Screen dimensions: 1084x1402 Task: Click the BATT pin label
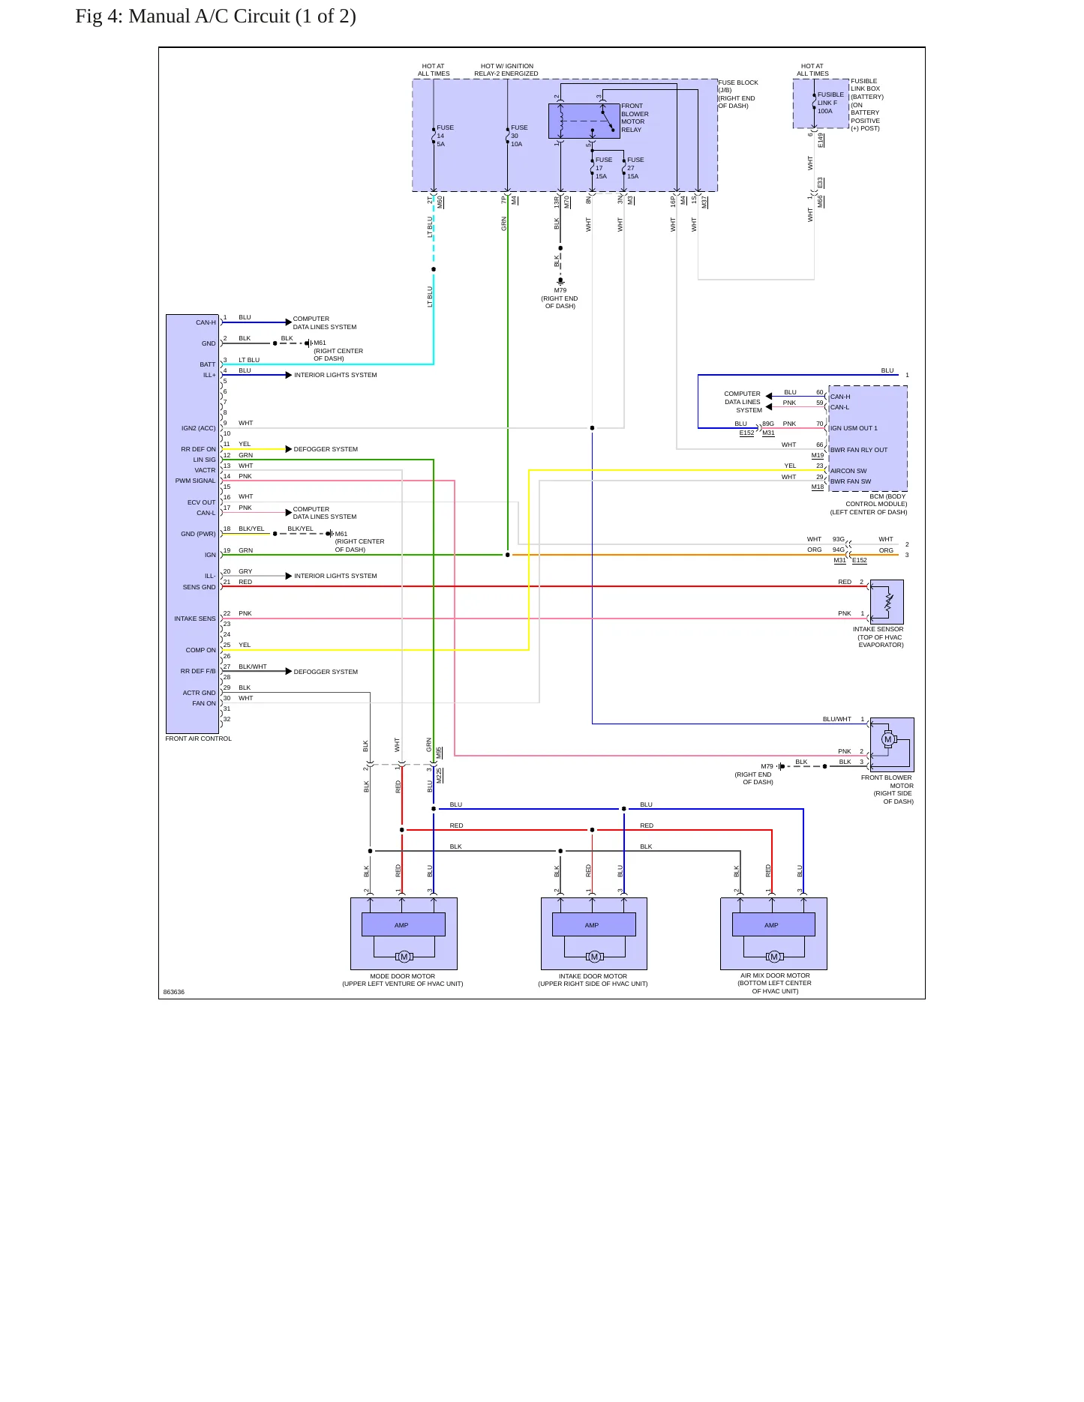click(x=207, y=364)
